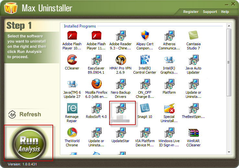
Task: Choose the Platform program icon
Action: click(169, 84)
